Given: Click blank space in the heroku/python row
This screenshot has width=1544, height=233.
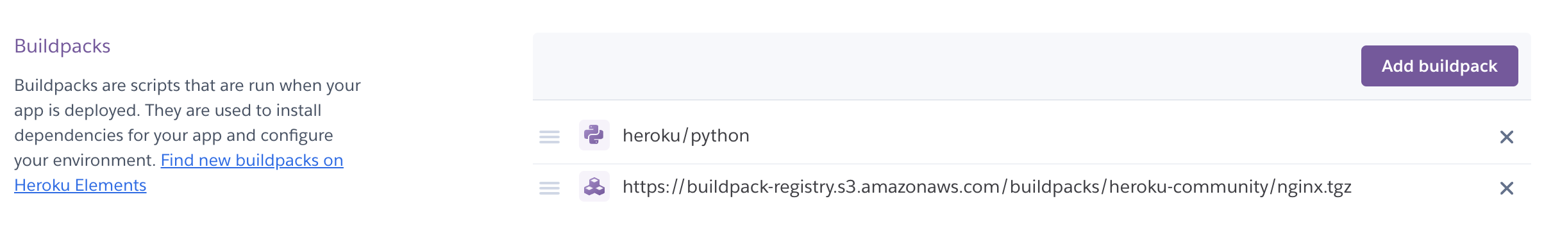Looking at the screenshot, I should (1122, 136).
